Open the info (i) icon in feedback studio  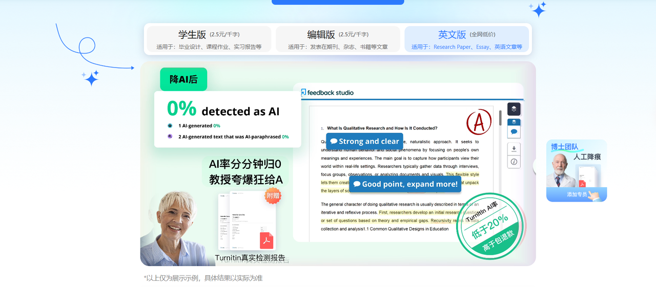[514, 162]
